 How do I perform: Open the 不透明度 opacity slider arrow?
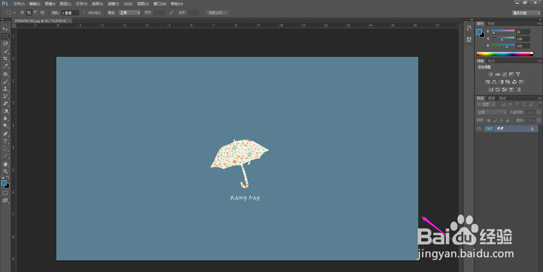[x=539, y=113]
